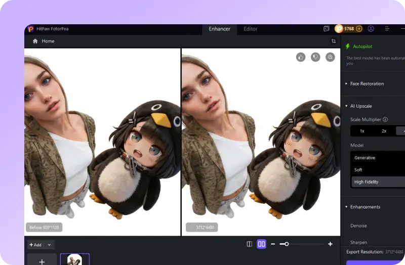This screenshot has height=265, width=405.
Task: Open the hamburger menu icon
Action: click(x=387, y=29)
